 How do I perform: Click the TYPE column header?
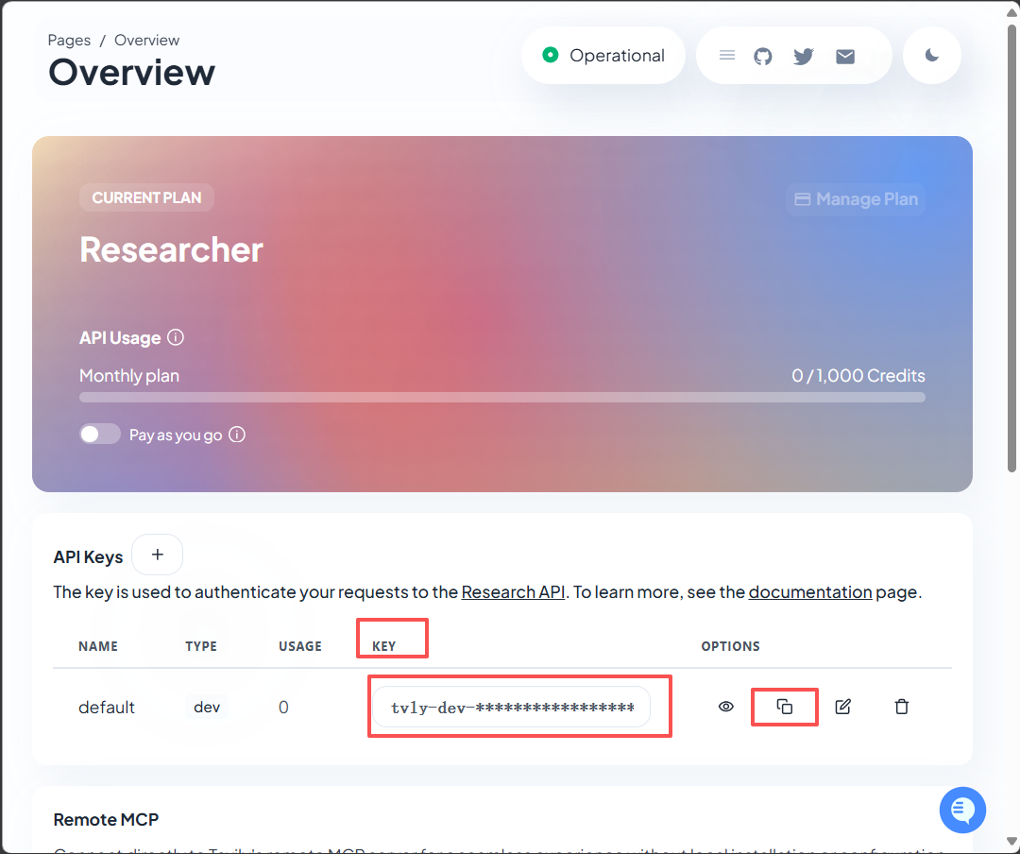pyautogui.click(x=201, y=646)
